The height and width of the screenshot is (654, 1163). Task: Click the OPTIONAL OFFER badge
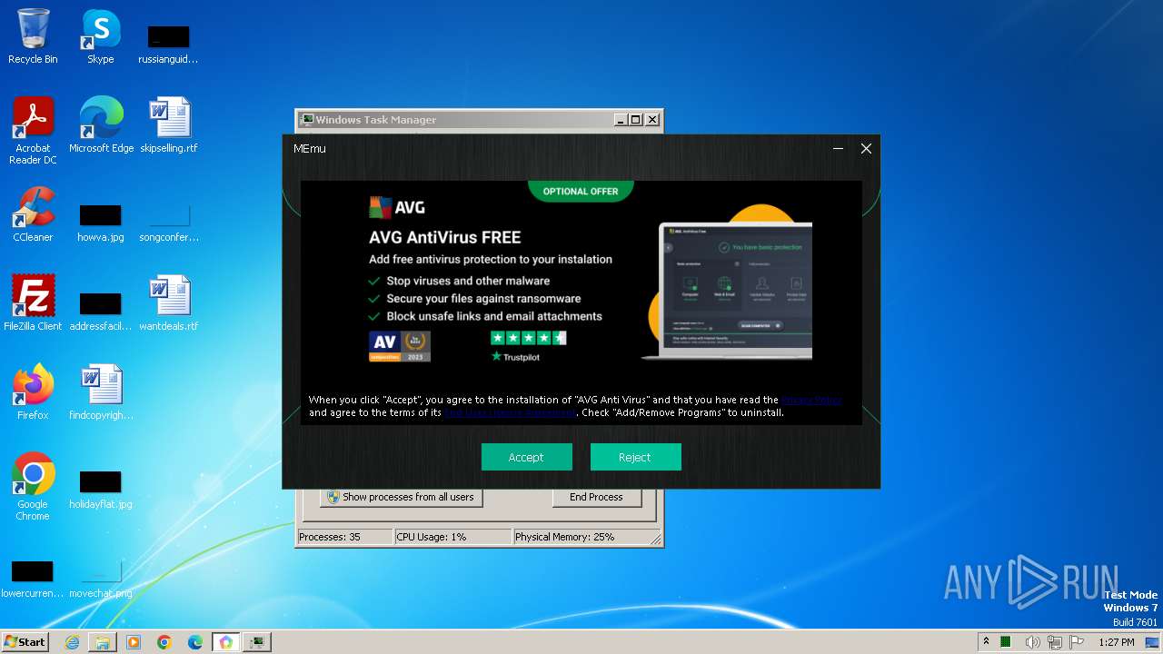coord(581,191)
